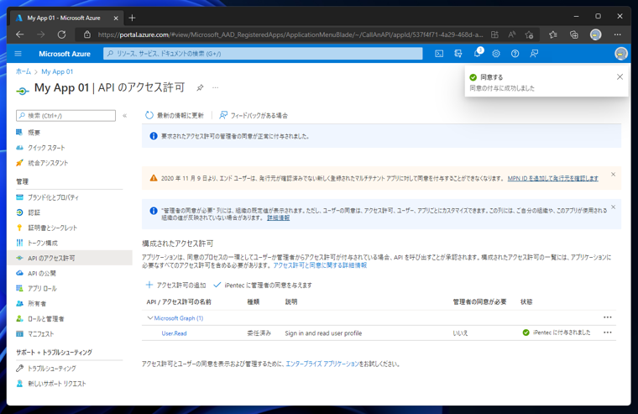Dismiss the consent success notification toast
The height and width of the screenshot is (414, 638).
point(620,77)
